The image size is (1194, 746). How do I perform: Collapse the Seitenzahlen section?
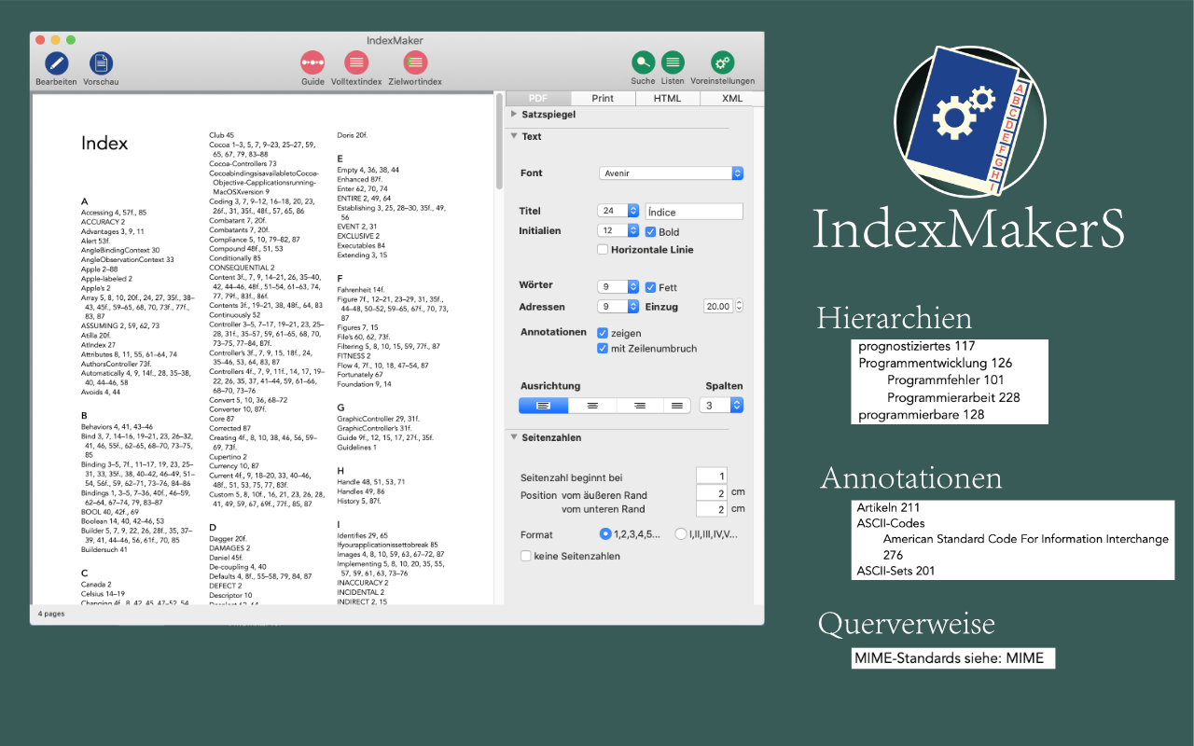pos(515,437)
